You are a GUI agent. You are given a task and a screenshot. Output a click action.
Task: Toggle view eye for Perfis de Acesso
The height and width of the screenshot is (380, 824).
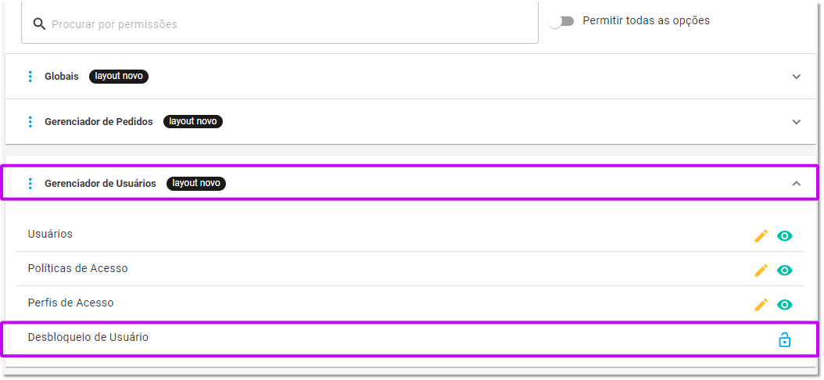point(785,305)
